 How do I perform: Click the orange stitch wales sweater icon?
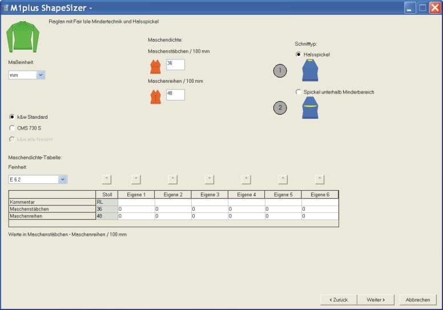point(155,66)
